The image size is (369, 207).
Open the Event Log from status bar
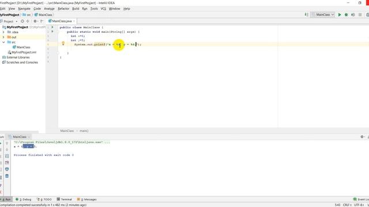tap(361, 200)
